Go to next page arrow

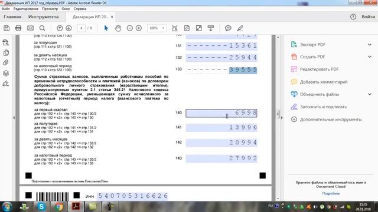[x=69, y=28]
